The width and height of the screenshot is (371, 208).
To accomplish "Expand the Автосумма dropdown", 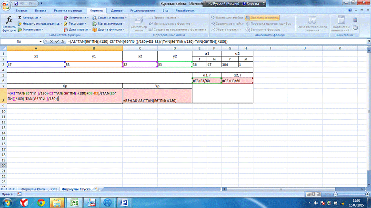I will 31,17.
